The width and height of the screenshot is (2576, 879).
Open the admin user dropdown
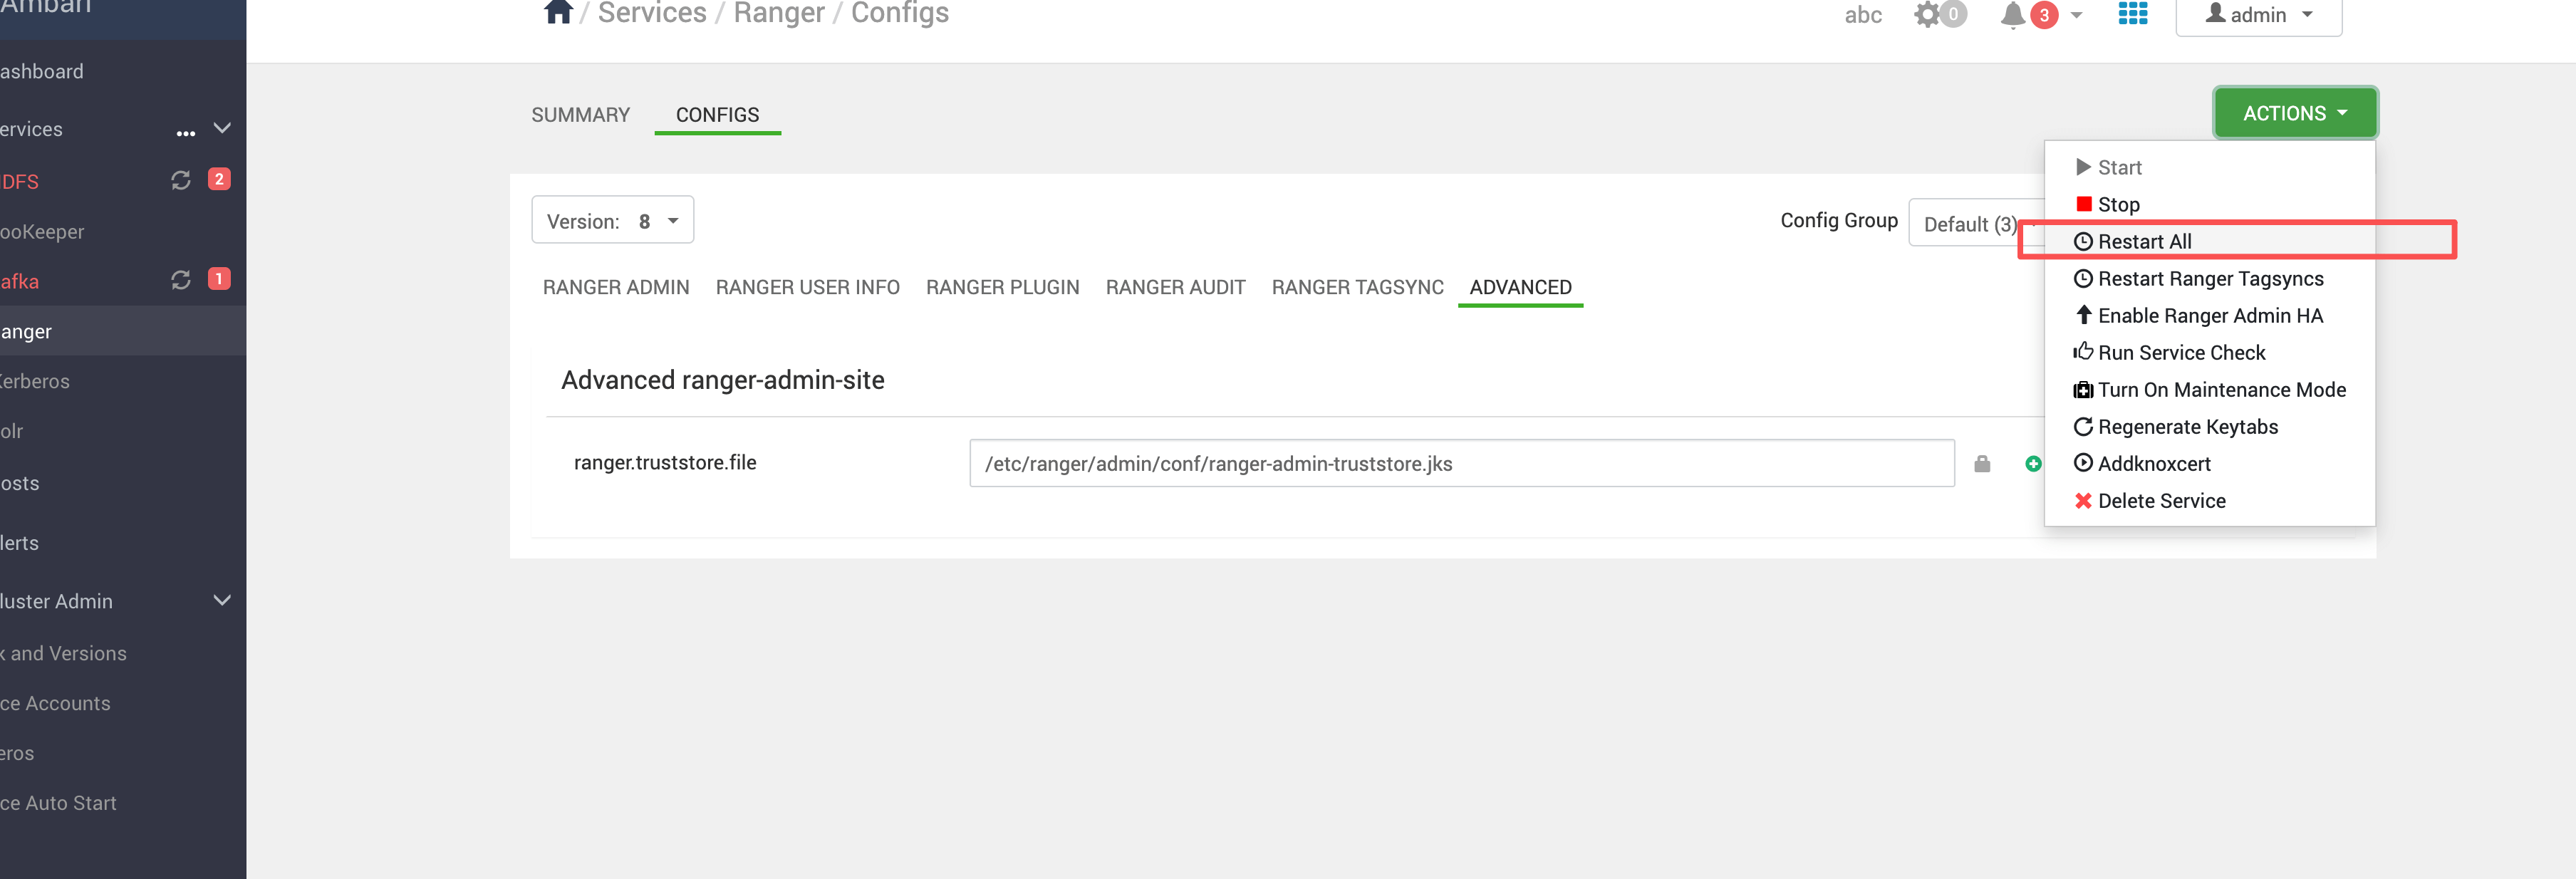pyautogui.click(x=2258, y=15)
